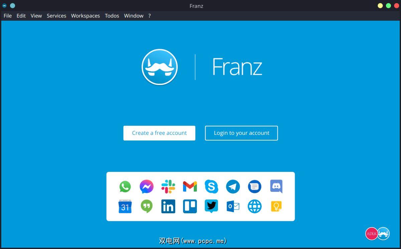Screen dimensions: 401x249
Task: Click the Discord icon
Action: point(276,187)
